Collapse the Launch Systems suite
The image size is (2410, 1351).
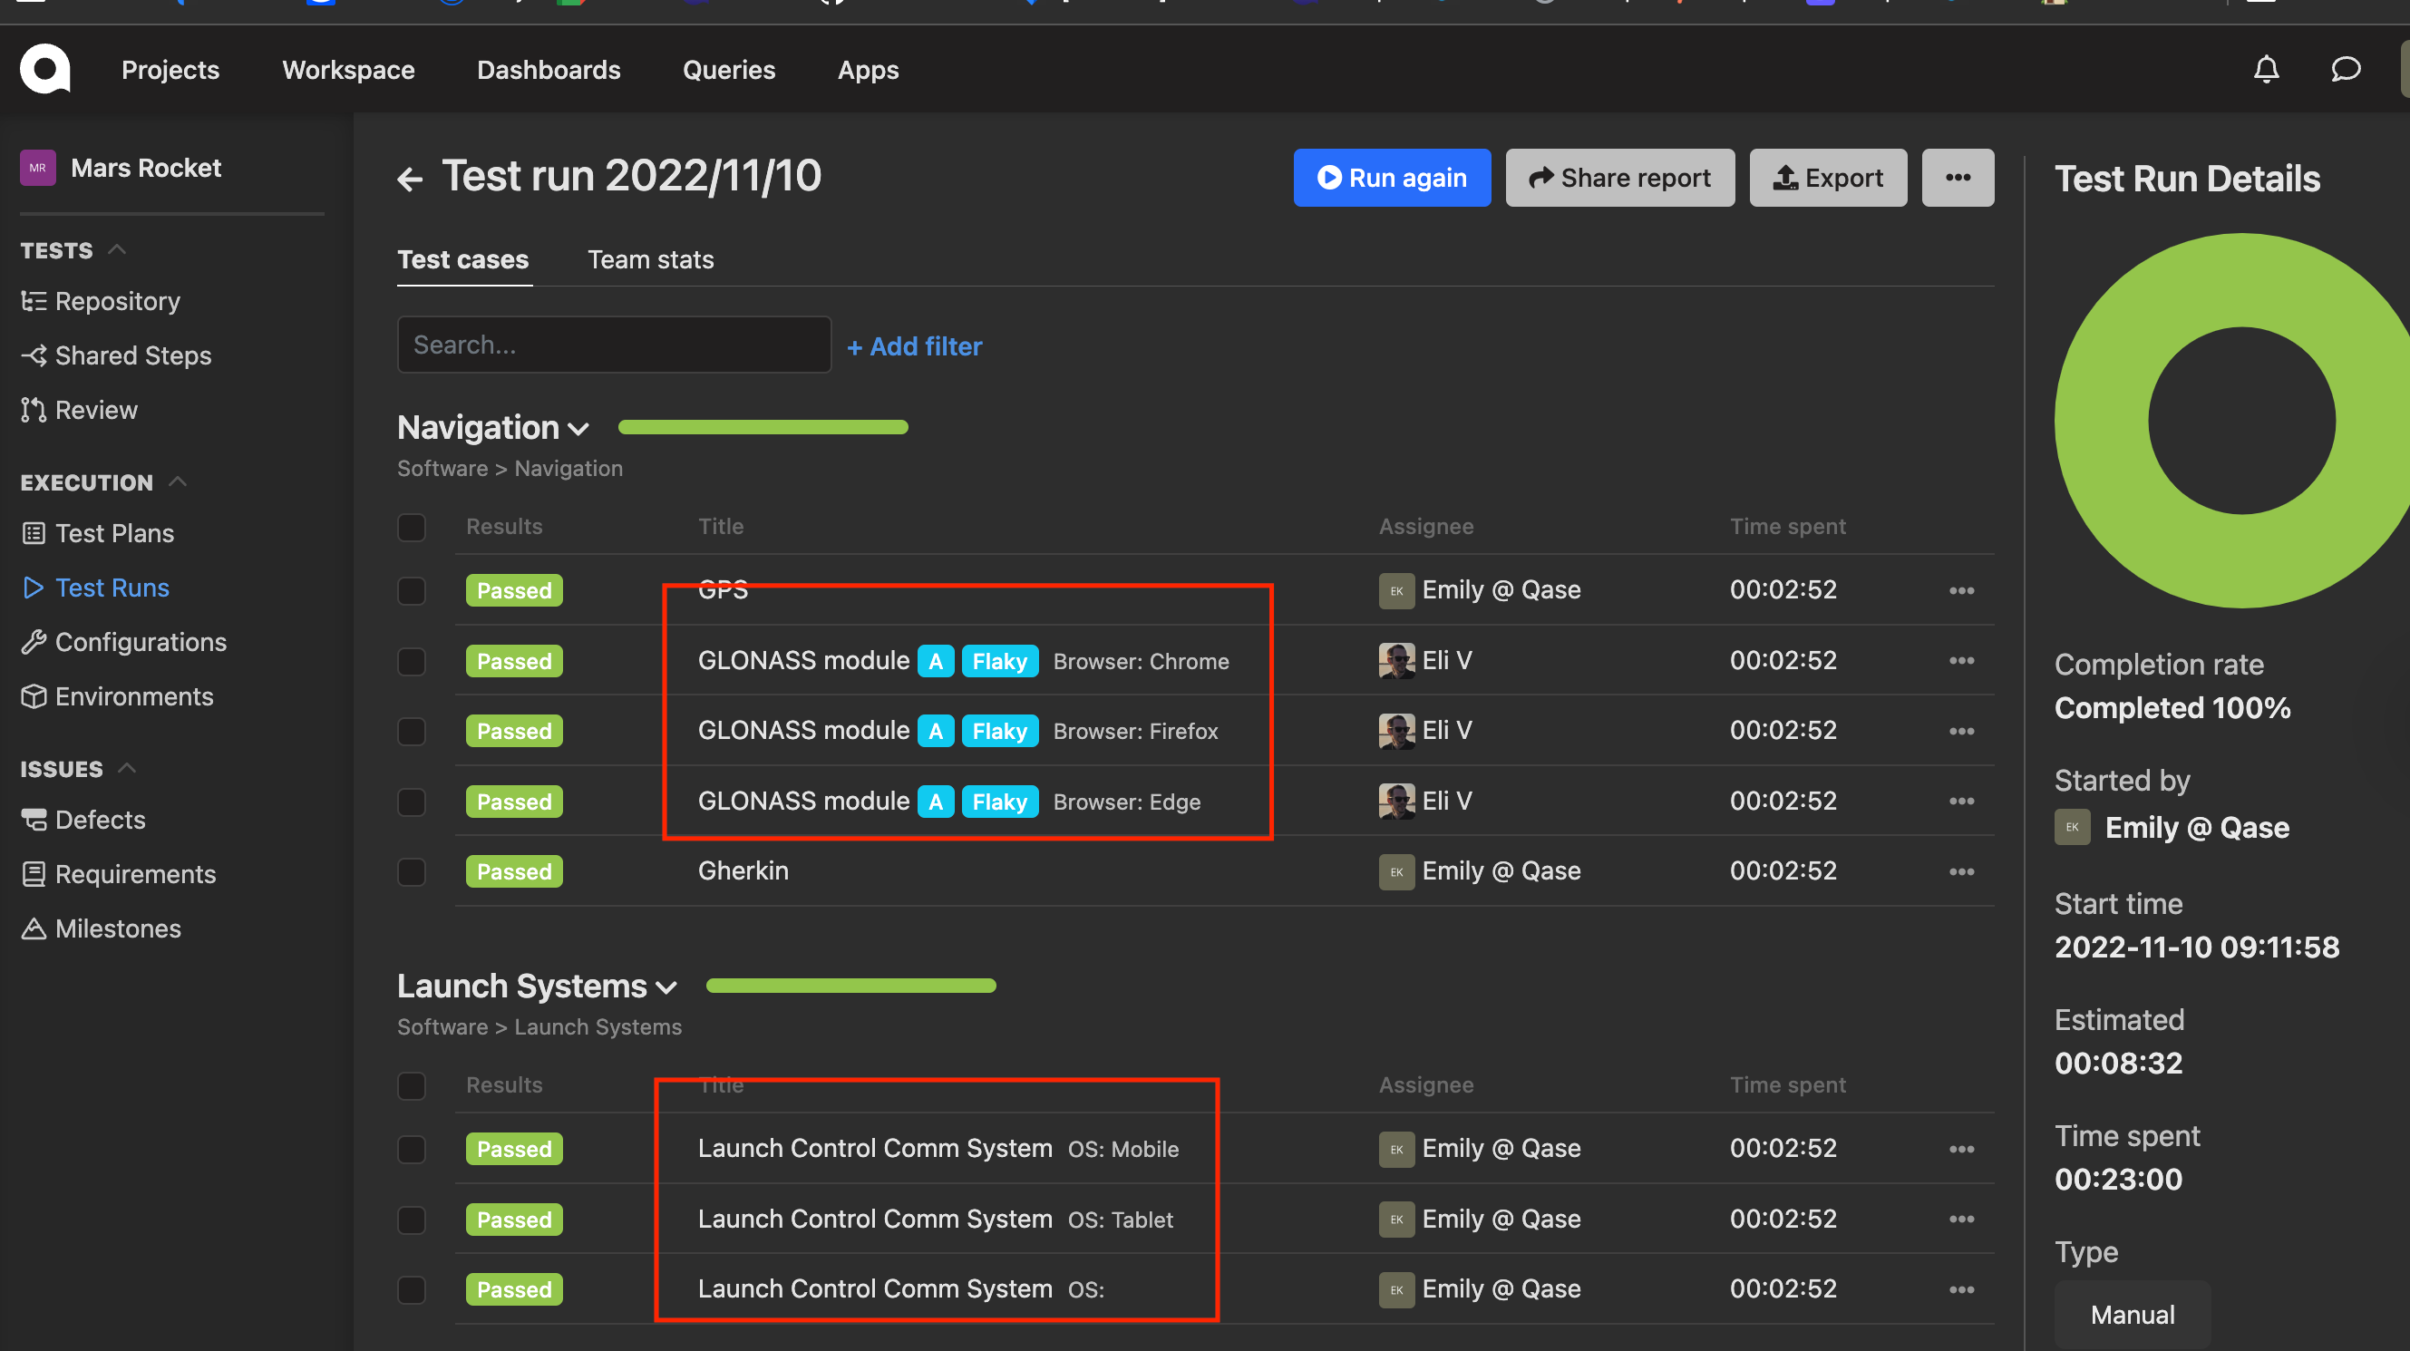666,987
